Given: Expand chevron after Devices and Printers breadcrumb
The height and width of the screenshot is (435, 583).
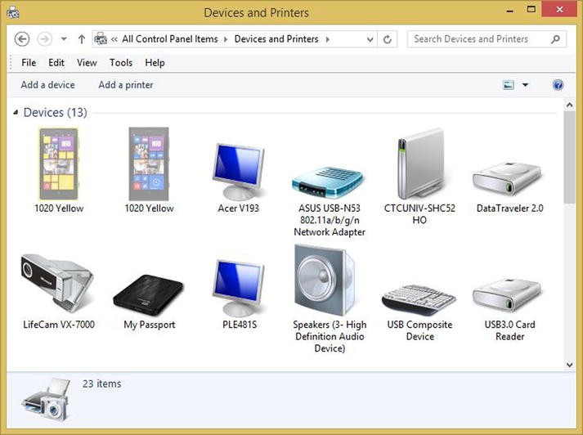Looking at the screenshot, I should point(328,39).
